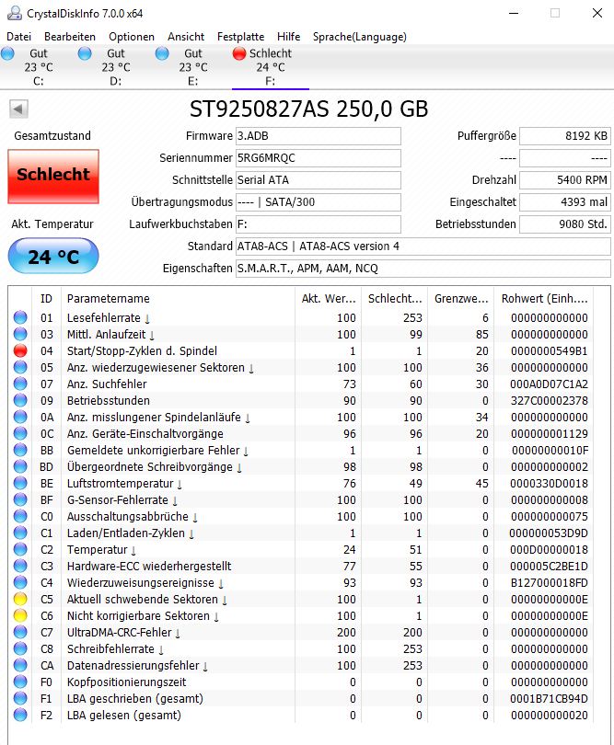Click the yellow status icon for attribute C5
This screenshot has height=745, width=614.
(20, 599)
